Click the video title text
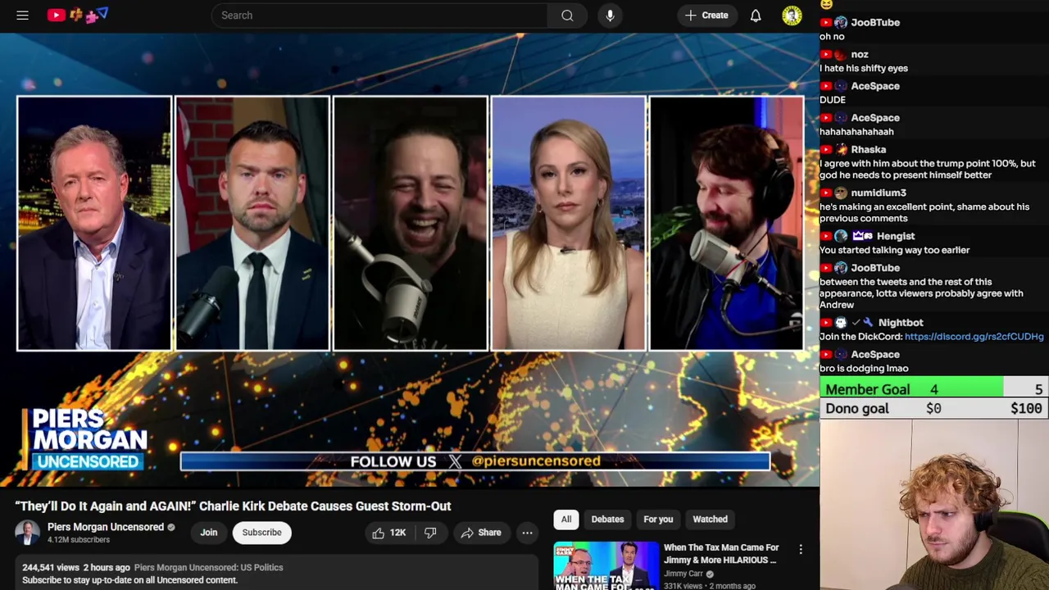The height and width of the screenshot is (590, 1049). (233, 506)
